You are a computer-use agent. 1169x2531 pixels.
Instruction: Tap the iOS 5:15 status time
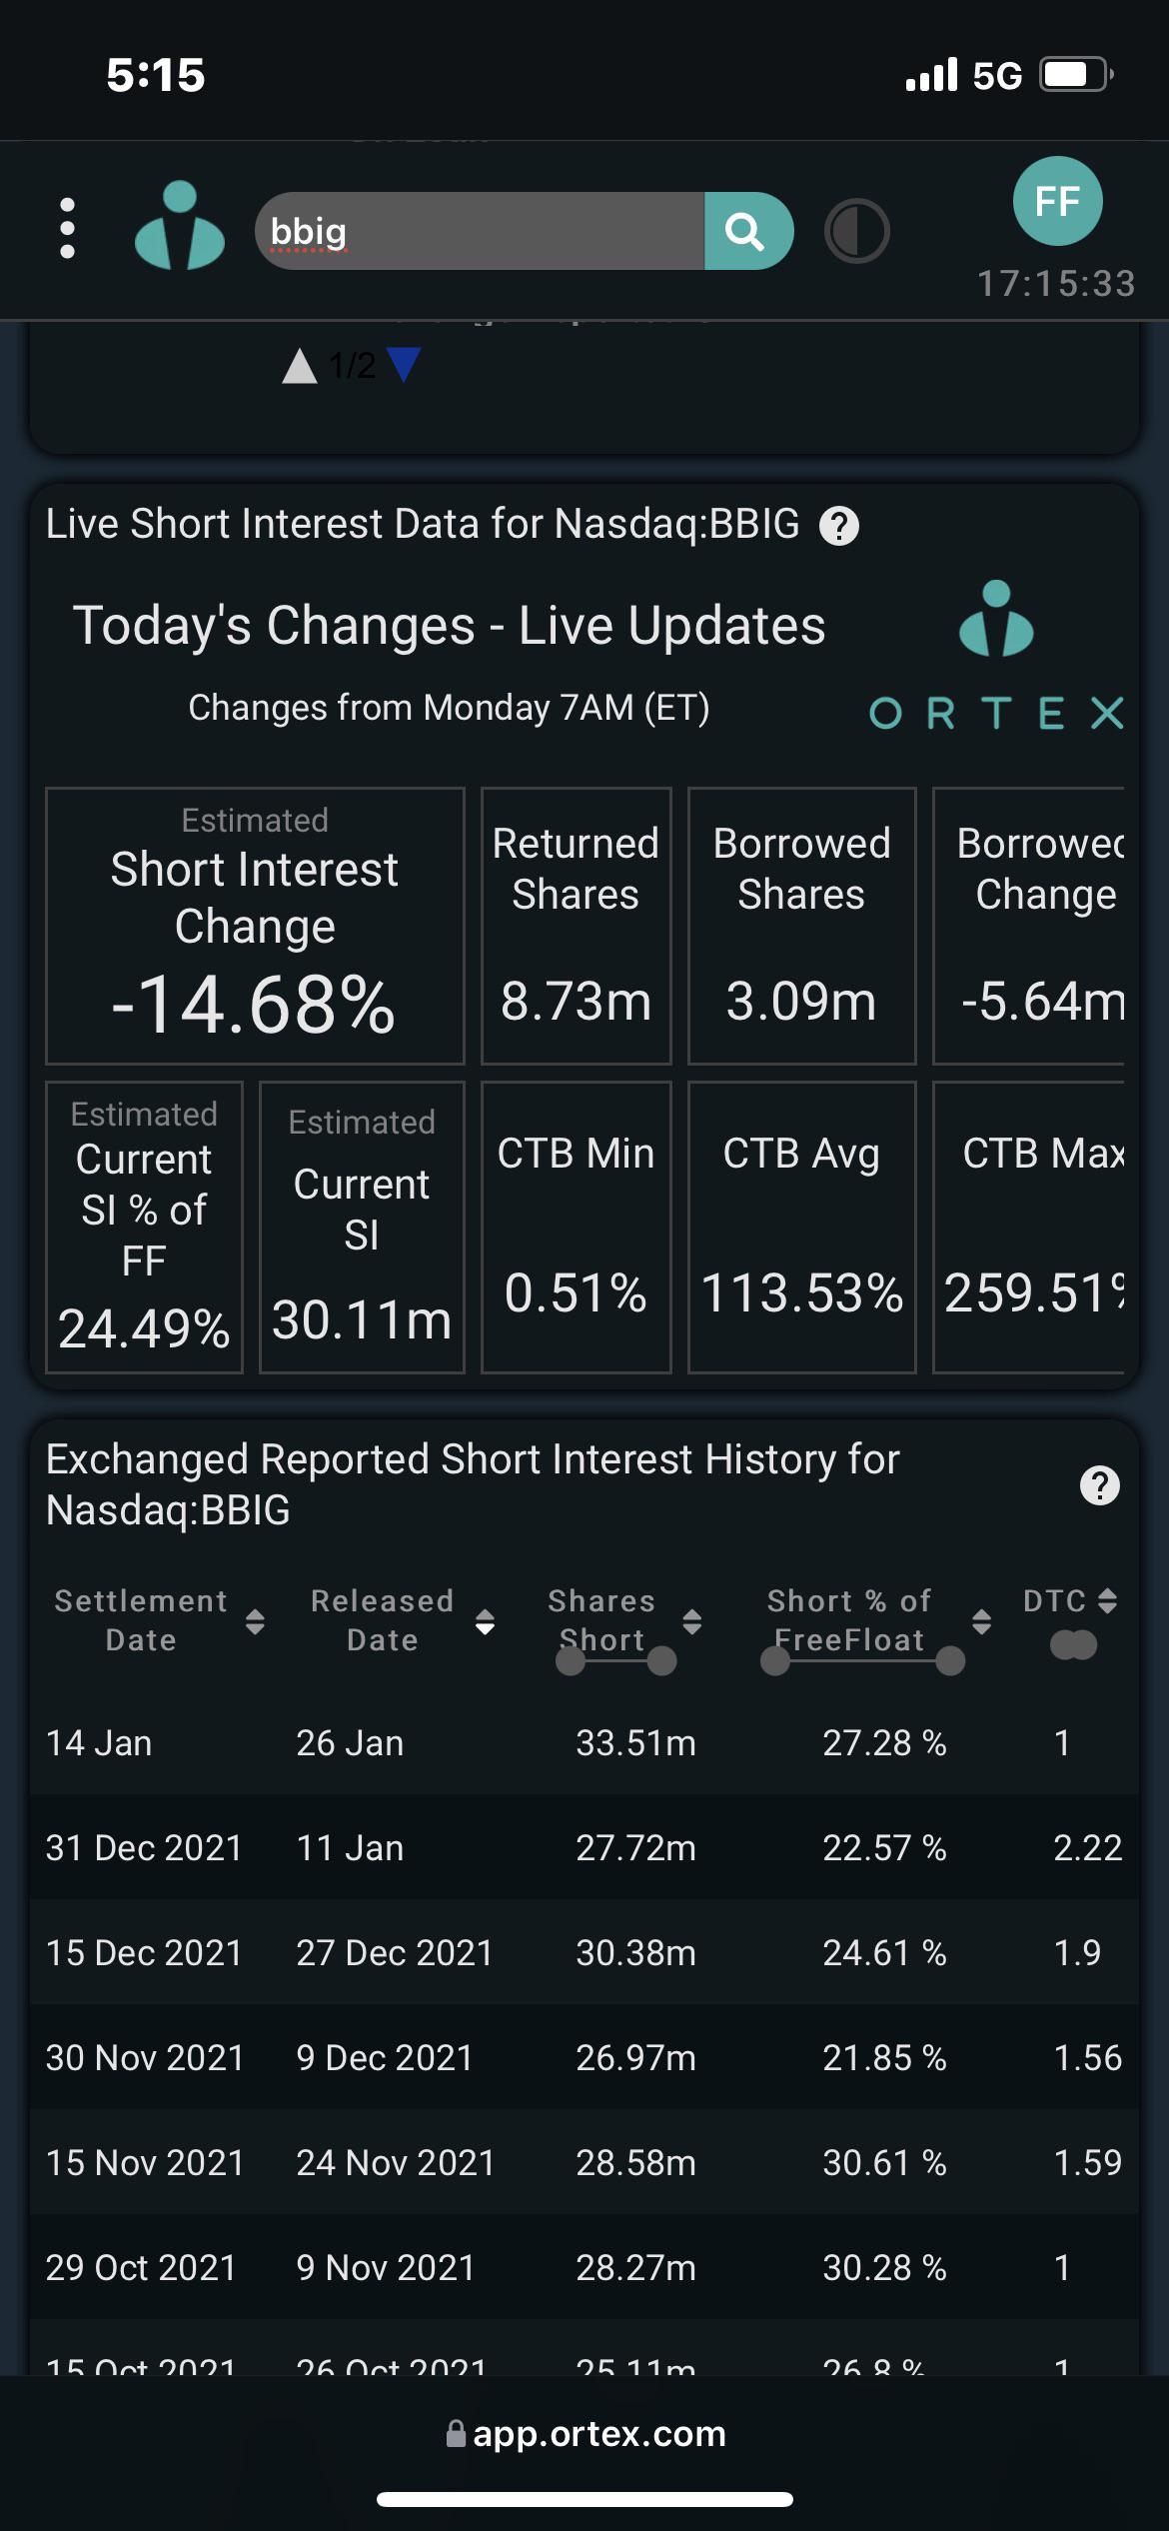coord(156,75)
